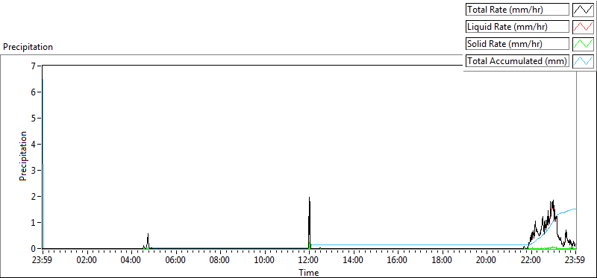Open the Total Rate plot line style icon
597x278 pixels.
pyautogui.click(x=583, y=10)
